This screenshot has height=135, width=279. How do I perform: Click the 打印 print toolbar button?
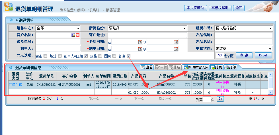230,67
